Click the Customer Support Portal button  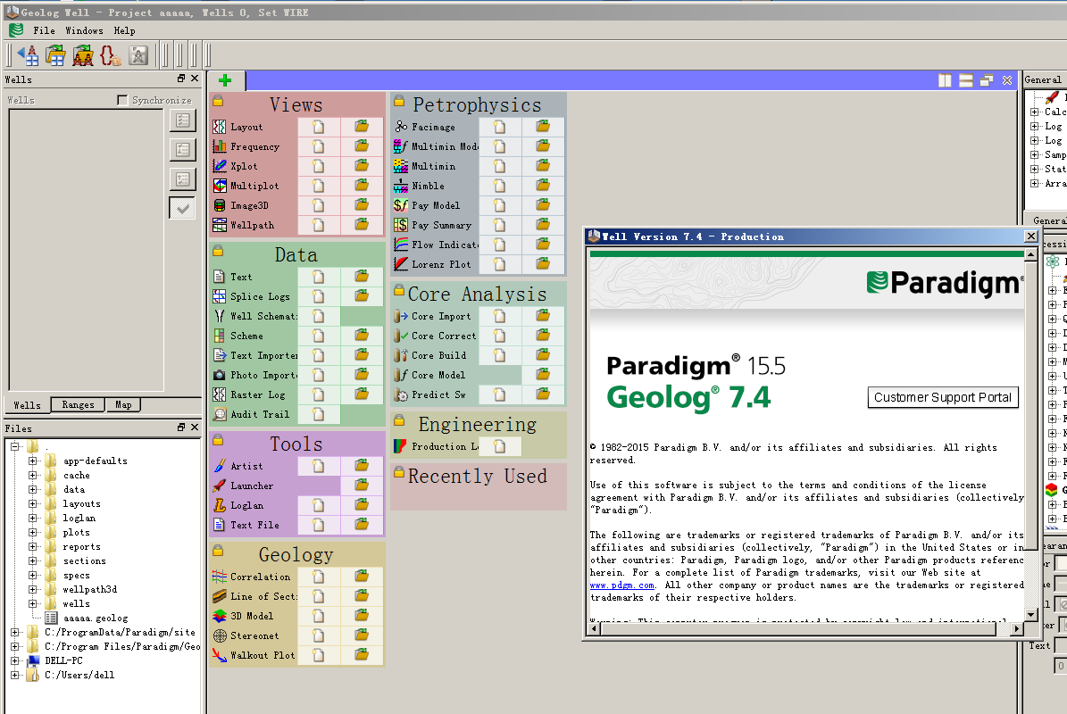pyautogui.click(x=943, y=398)
